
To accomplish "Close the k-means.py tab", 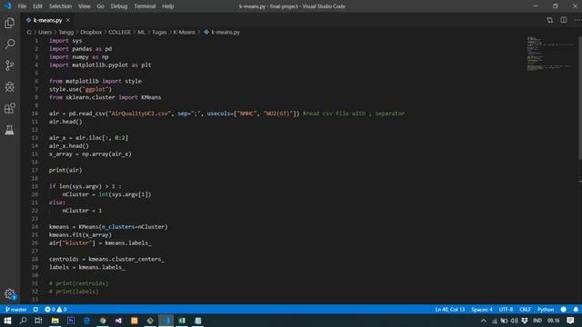I will point(68,20).
